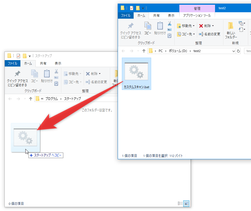
Task: Go back in test2 window navigation
Action: point(123,51)
